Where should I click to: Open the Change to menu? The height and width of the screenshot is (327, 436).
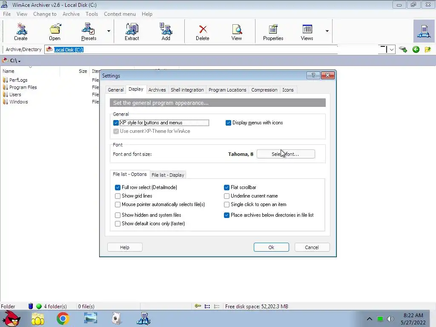(x=45, y=14)
